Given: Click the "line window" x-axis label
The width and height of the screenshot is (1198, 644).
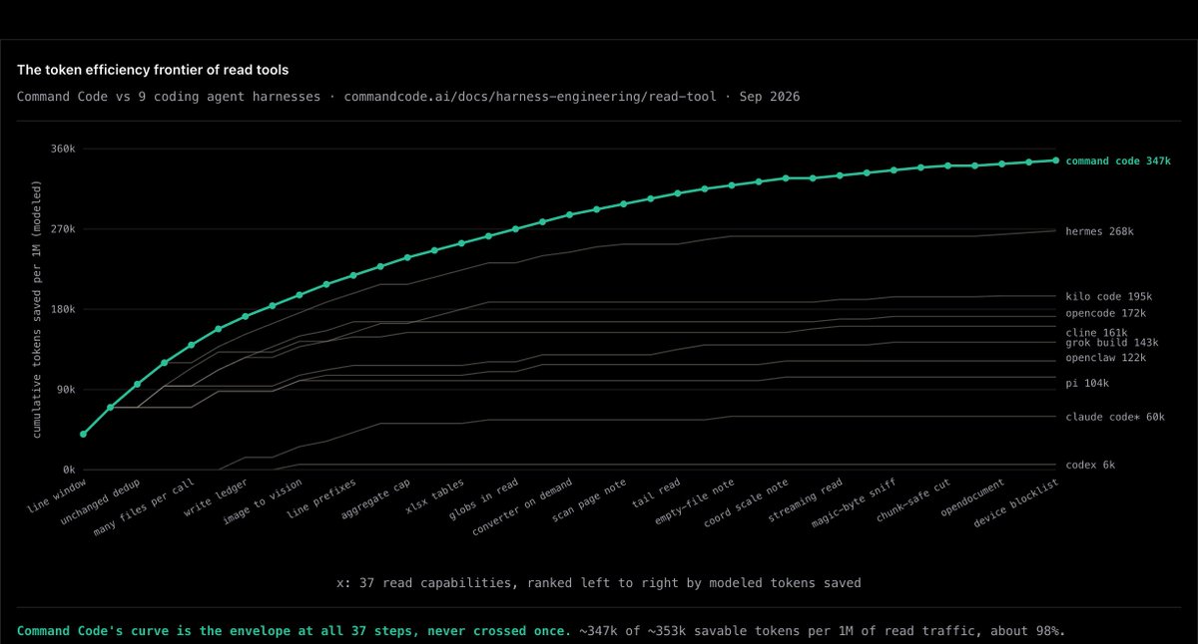Looking at the screenshot, I should (x=58, y=496).
